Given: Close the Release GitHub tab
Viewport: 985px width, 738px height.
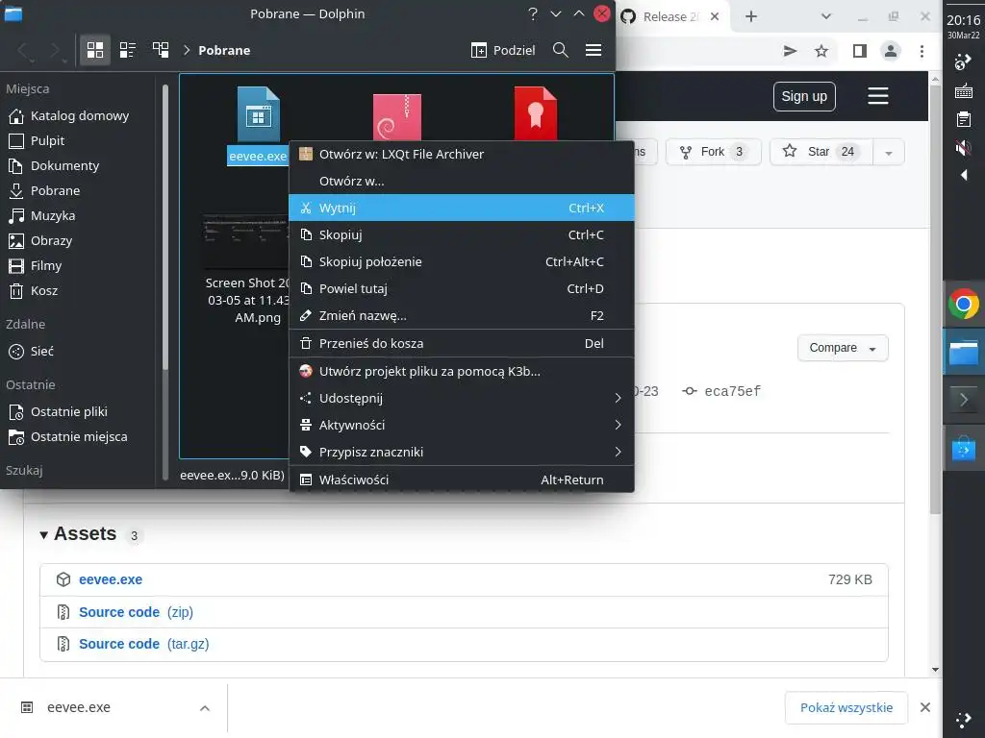Looking at the screenshot, I should (715, 16).
